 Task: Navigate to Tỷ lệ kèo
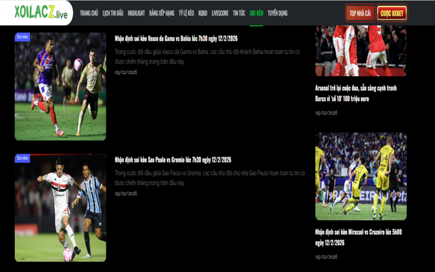click(x=186, y=13)
